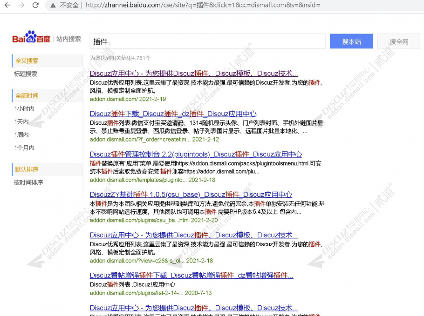Click snippet starting Discuz插件列表:微信支付宝买邀请码
424x316 pixels.
pos(206,127)
